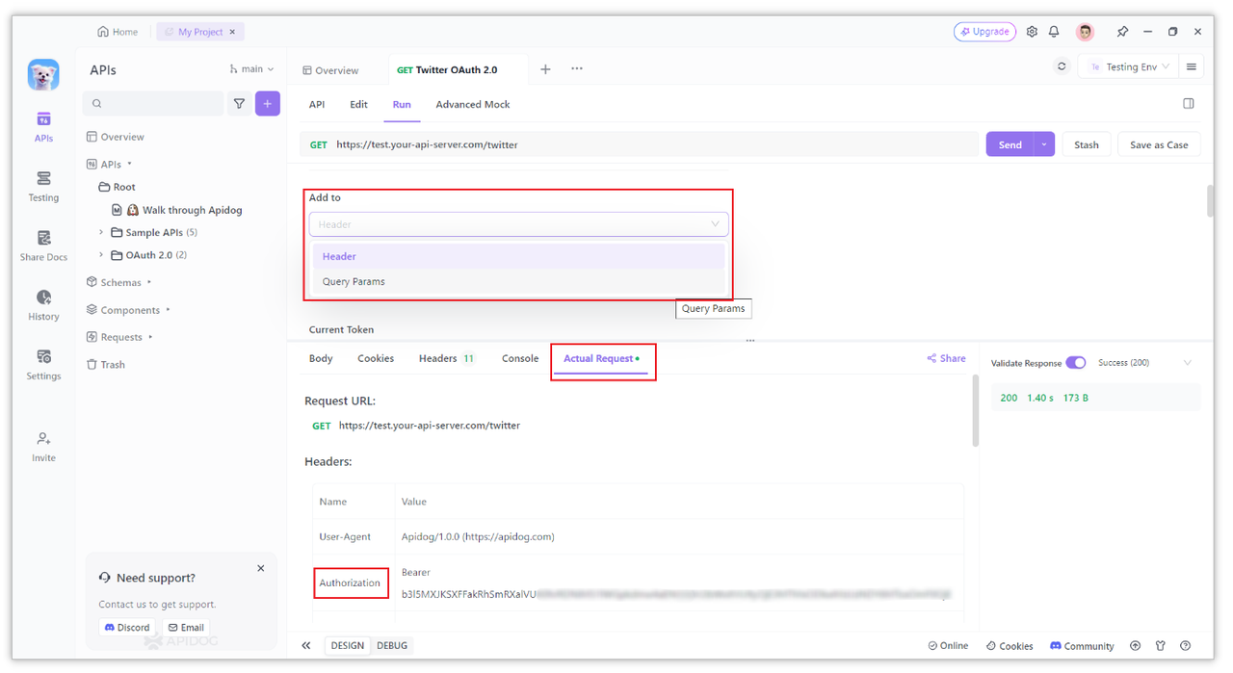Viewport: 1233px width, 673px height.
Task: Collapse the panel with the double-chevron icon
Action: 306,646
